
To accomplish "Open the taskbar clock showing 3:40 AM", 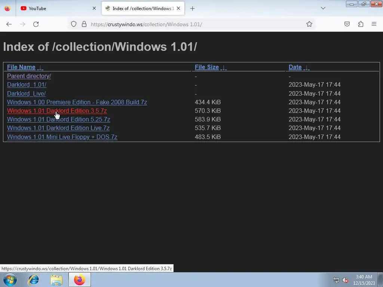I will pos(364,280).
